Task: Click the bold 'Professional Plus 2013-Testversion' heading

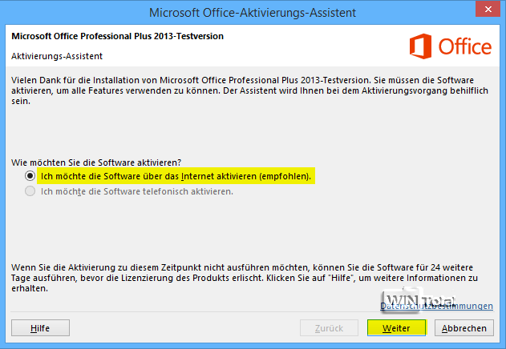Action: [x=117, y=37]
